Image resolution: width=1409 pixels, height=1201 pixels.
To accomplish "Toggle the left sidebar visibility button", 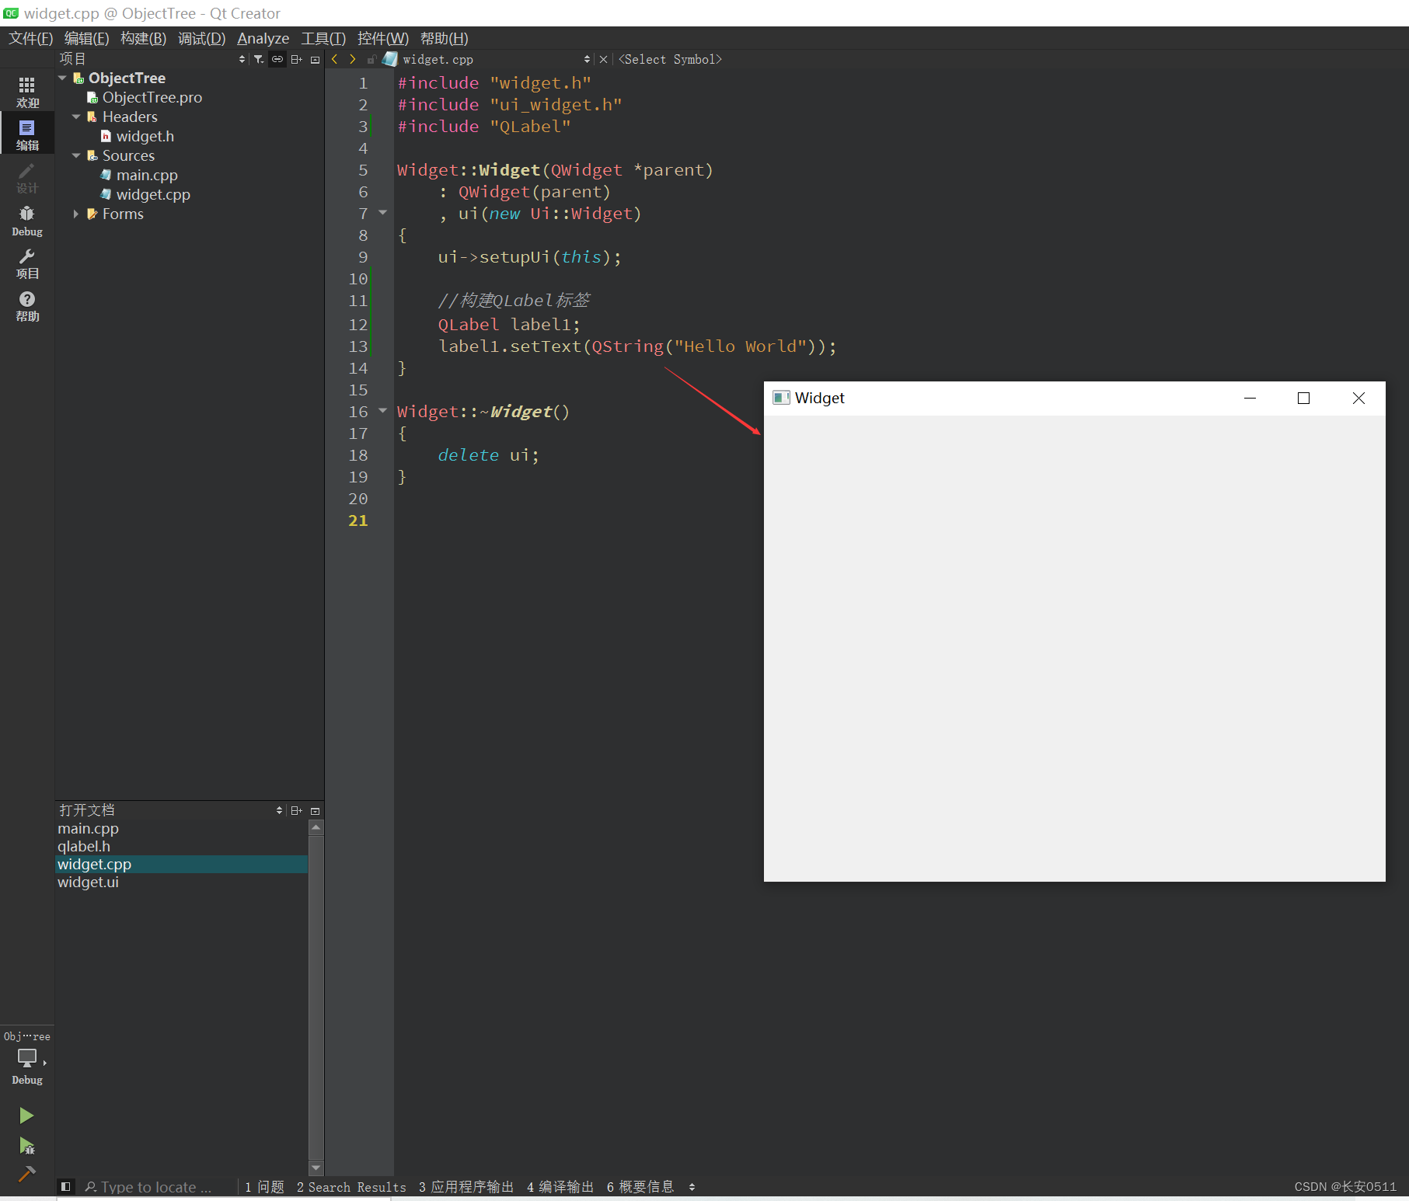I will point(66,1186).
